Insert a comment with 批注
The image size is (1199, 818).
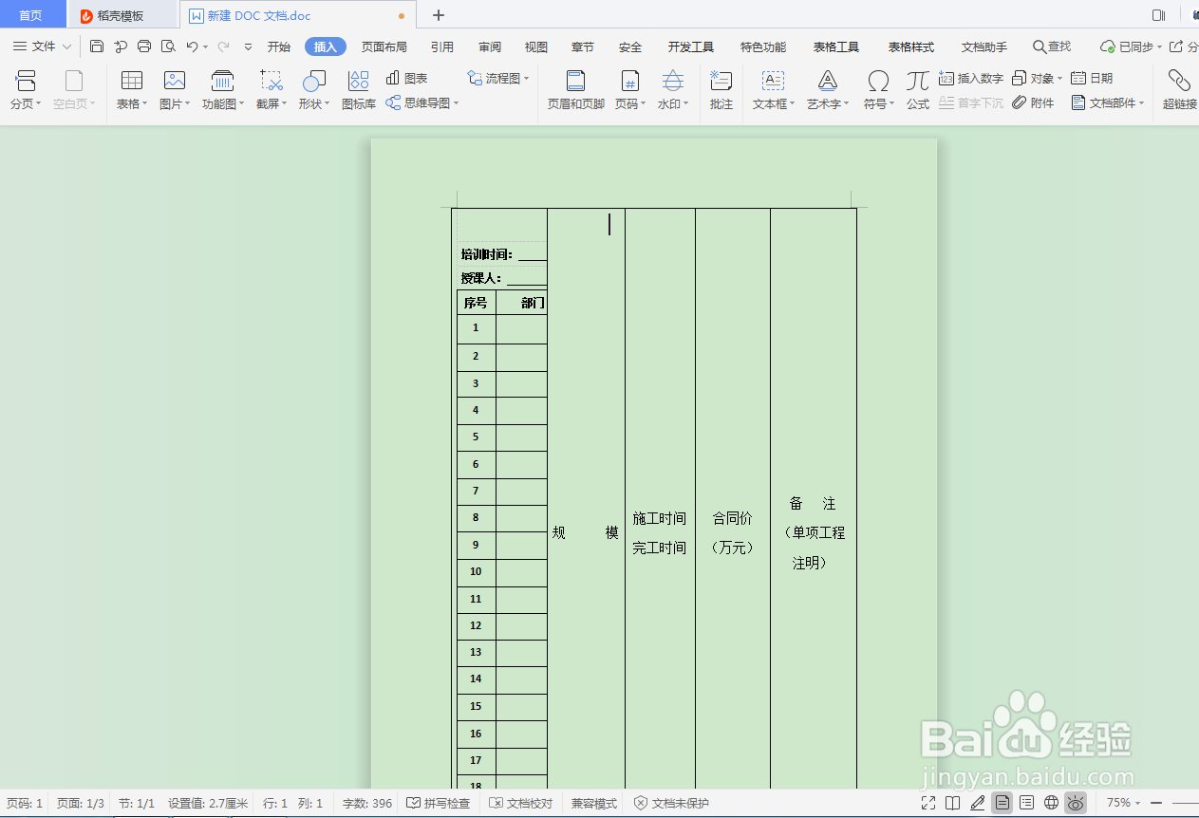point(721,90)
